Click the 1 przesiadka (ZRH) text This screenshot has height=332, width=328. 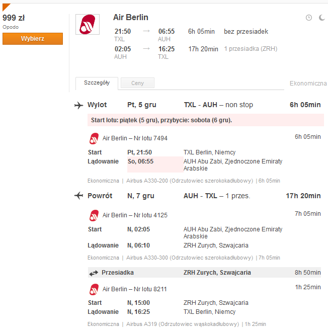tap(251, 49)
